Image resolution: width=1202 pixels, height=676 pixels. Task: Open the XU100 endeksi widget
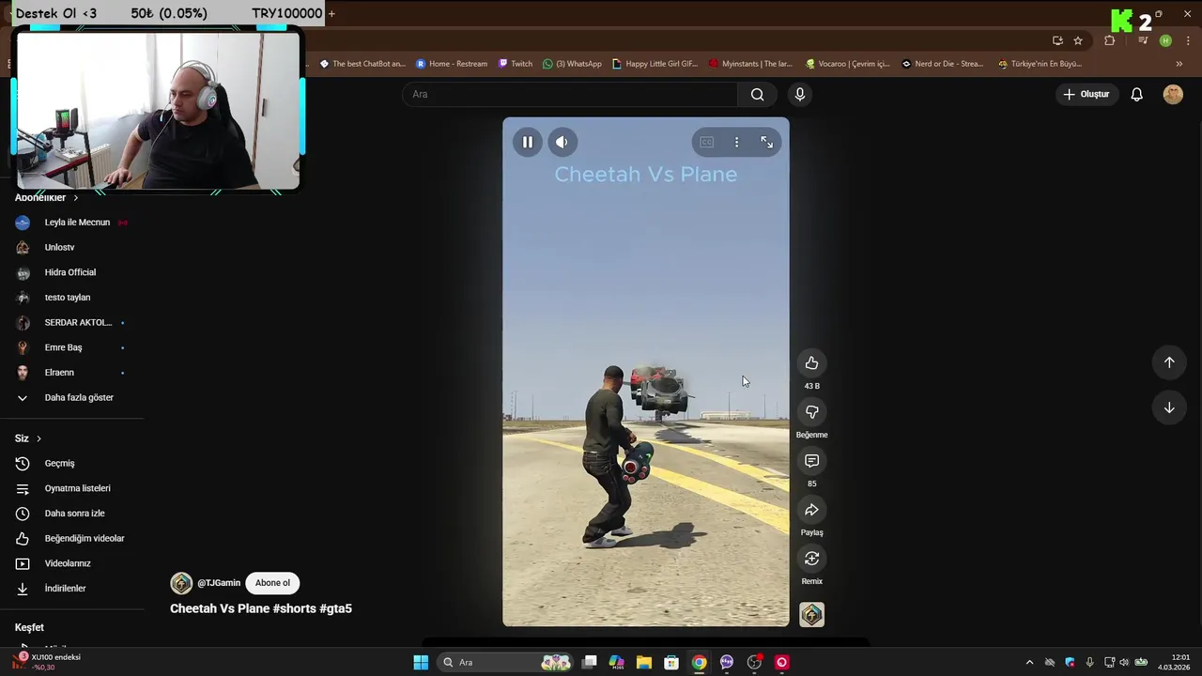click(x=47, y=662)
